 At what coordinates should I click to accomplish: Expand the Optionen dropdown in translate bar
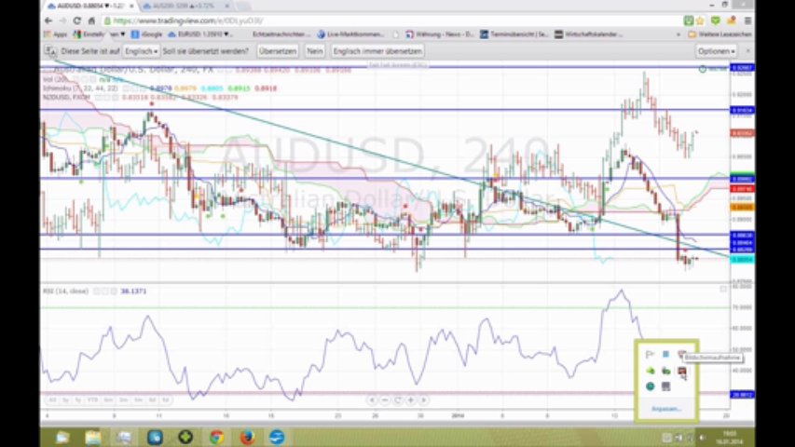tap(716, 51)
